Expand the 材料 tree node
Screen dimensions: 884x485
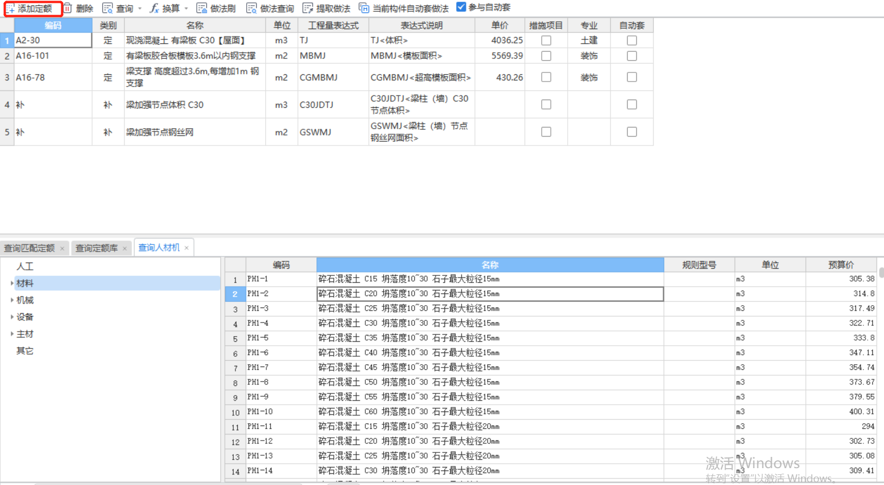pyautogui.click(x=12, y=283)
